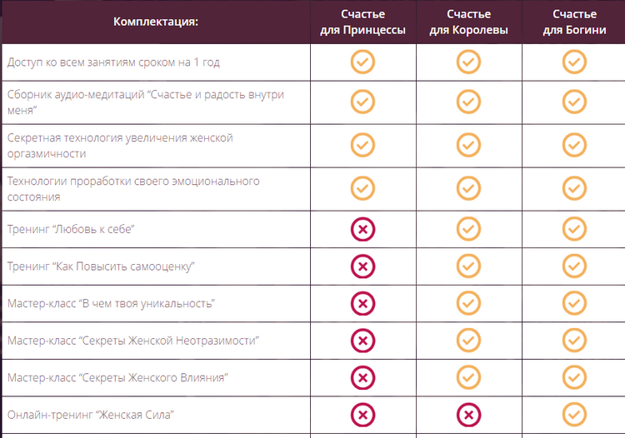Screen dimensions: 625x438
Task: Click Goddess checkmark for secret technology row
Action: (x=574, y=144)
